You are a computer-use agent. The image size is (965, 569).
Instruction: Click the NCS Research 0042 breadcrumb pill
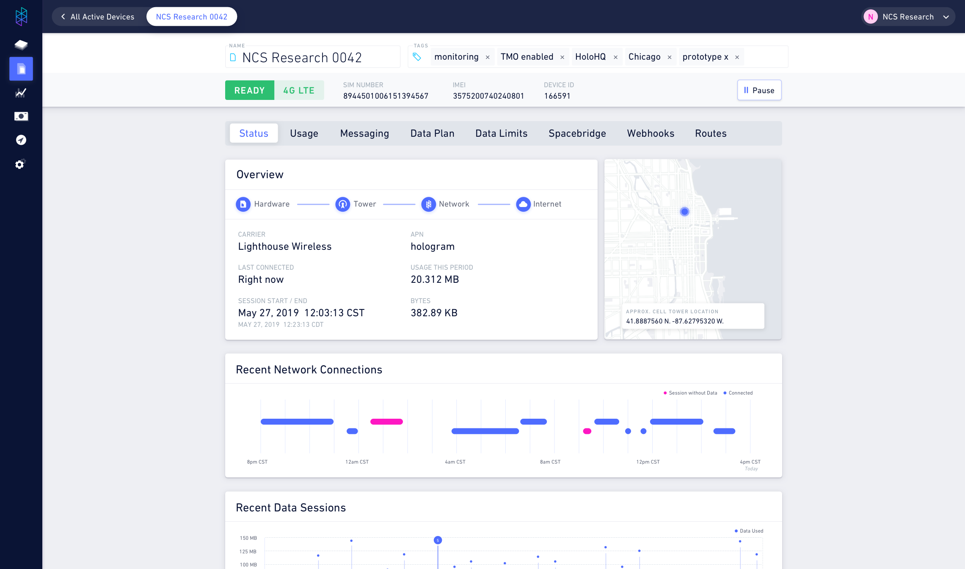[192, 17]
